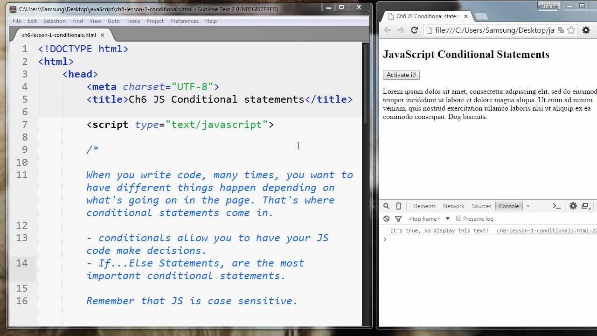The image size is (597, 336).
Task: Open the View menu
Action: pyautogui.click(x=95, y=21)
